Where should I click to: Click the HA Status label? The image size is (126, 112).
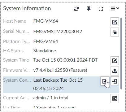pyautogui.click(x=13, y=51)
